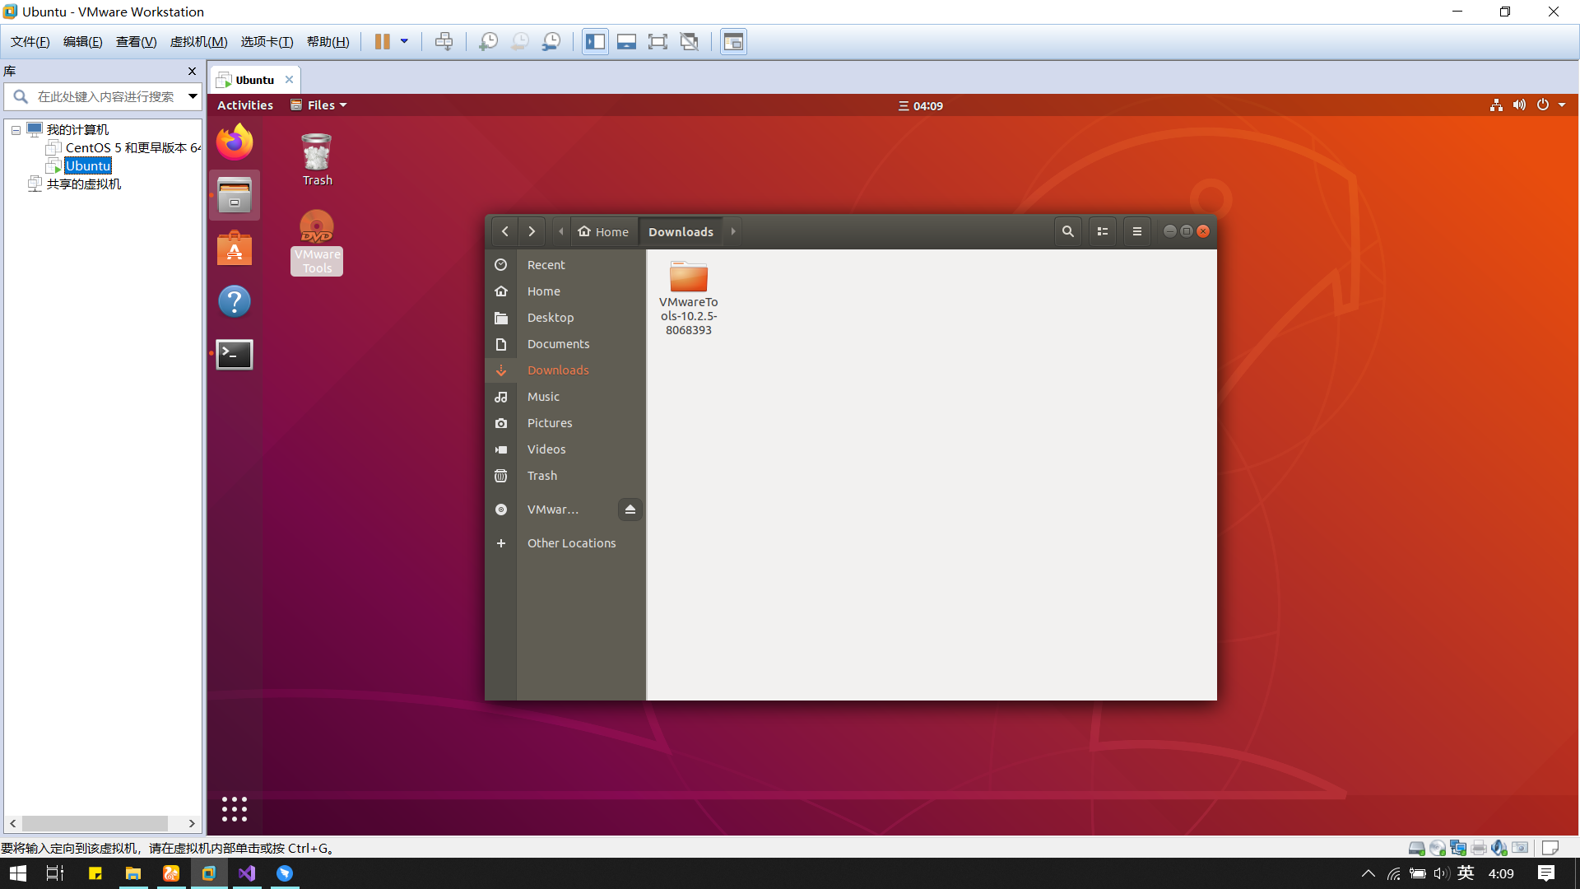Collapse the 我的计算机 tree node
Viewport: 1580px width, 889px height.
[x=16, y=130]
